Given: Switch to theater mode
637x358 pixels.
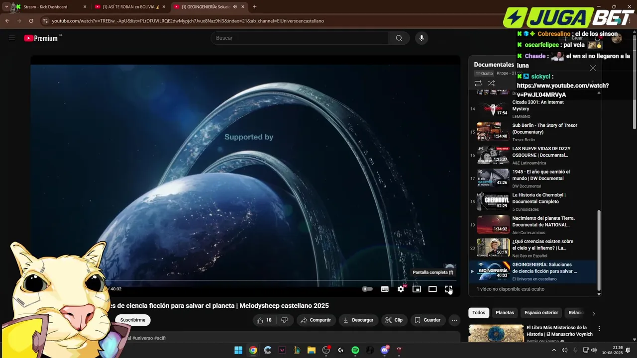Looking at the screenshot, I should pos(432,289).
